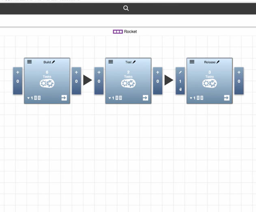Click the 3 Tasks count in Release

210,74
